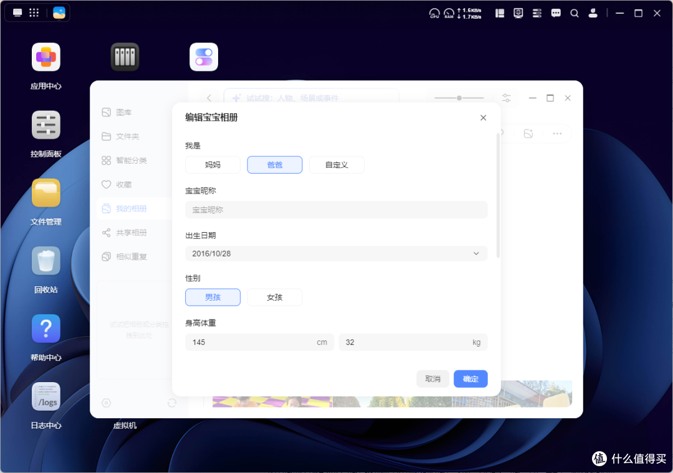Select 爸爸 as identity
Viewport: 673px width, 473px height.
275,165
